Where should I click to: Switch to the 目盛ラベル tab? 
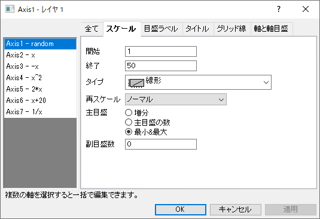coord(161,29)
